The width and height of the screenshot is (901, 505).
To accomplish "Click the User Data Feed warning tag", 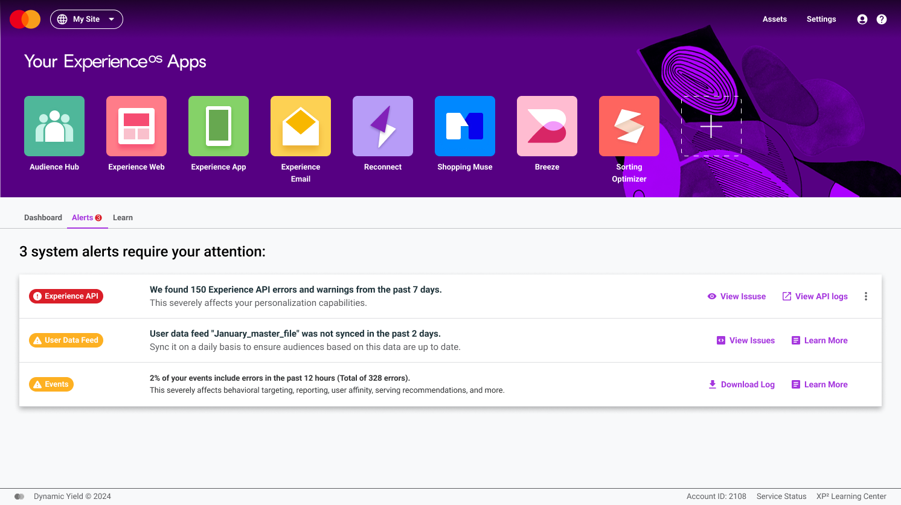I will [x=66, y=340].
